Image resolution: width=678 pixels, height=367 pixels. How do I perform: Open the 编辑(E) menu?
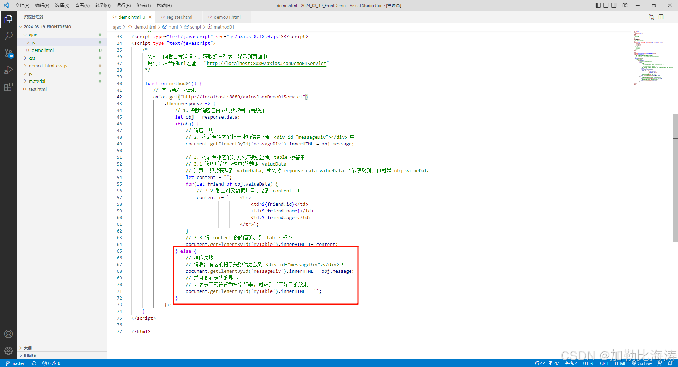point(42,5)
